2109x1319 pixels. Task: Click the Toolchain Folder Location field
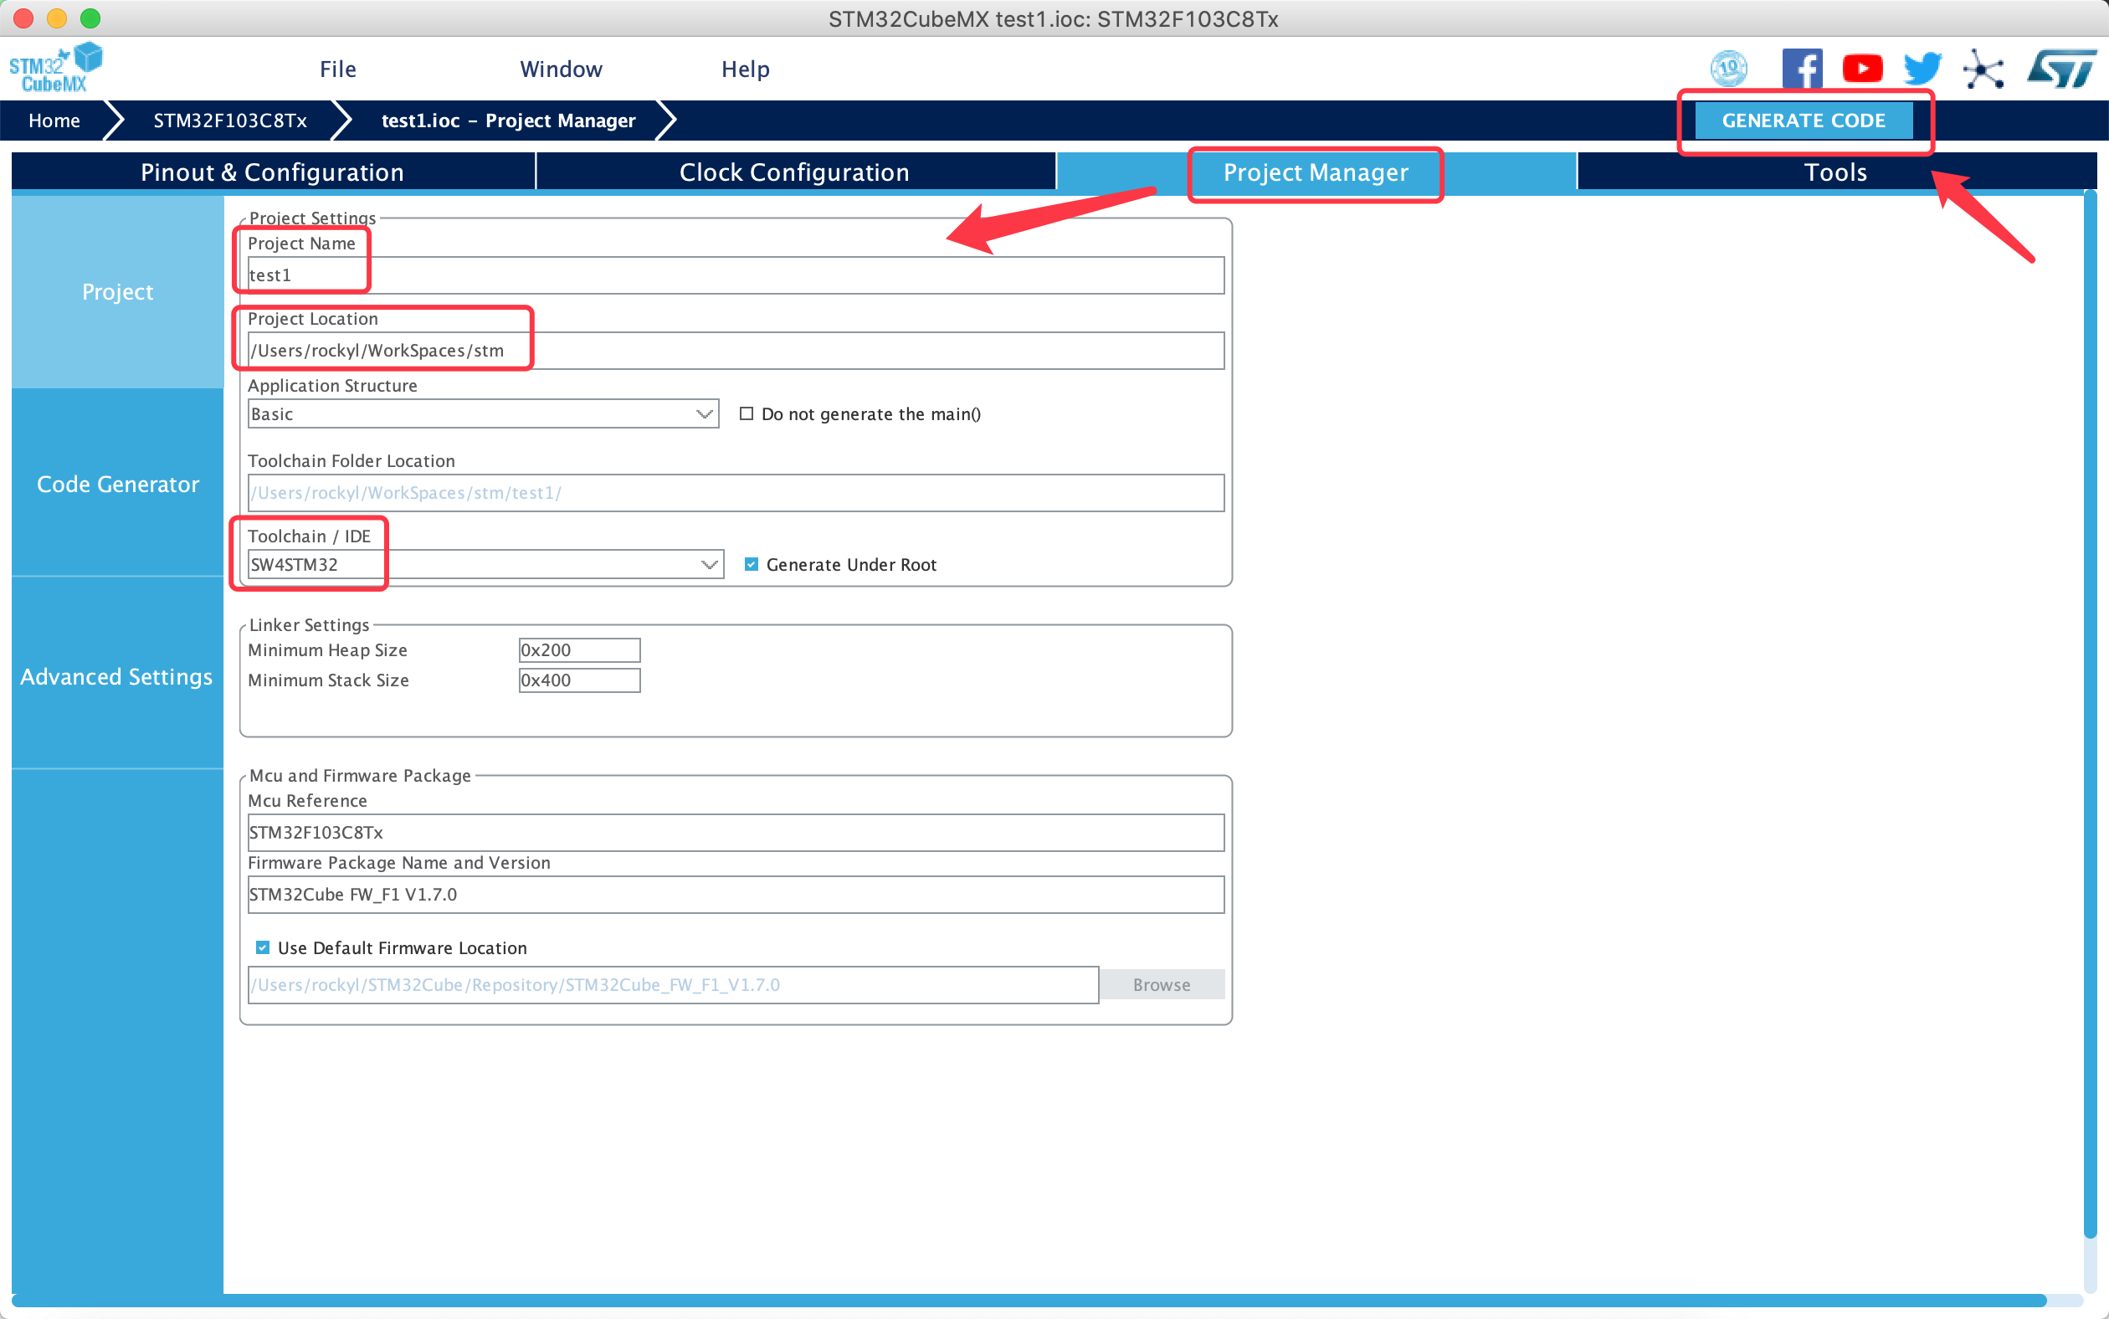point(736,493)
